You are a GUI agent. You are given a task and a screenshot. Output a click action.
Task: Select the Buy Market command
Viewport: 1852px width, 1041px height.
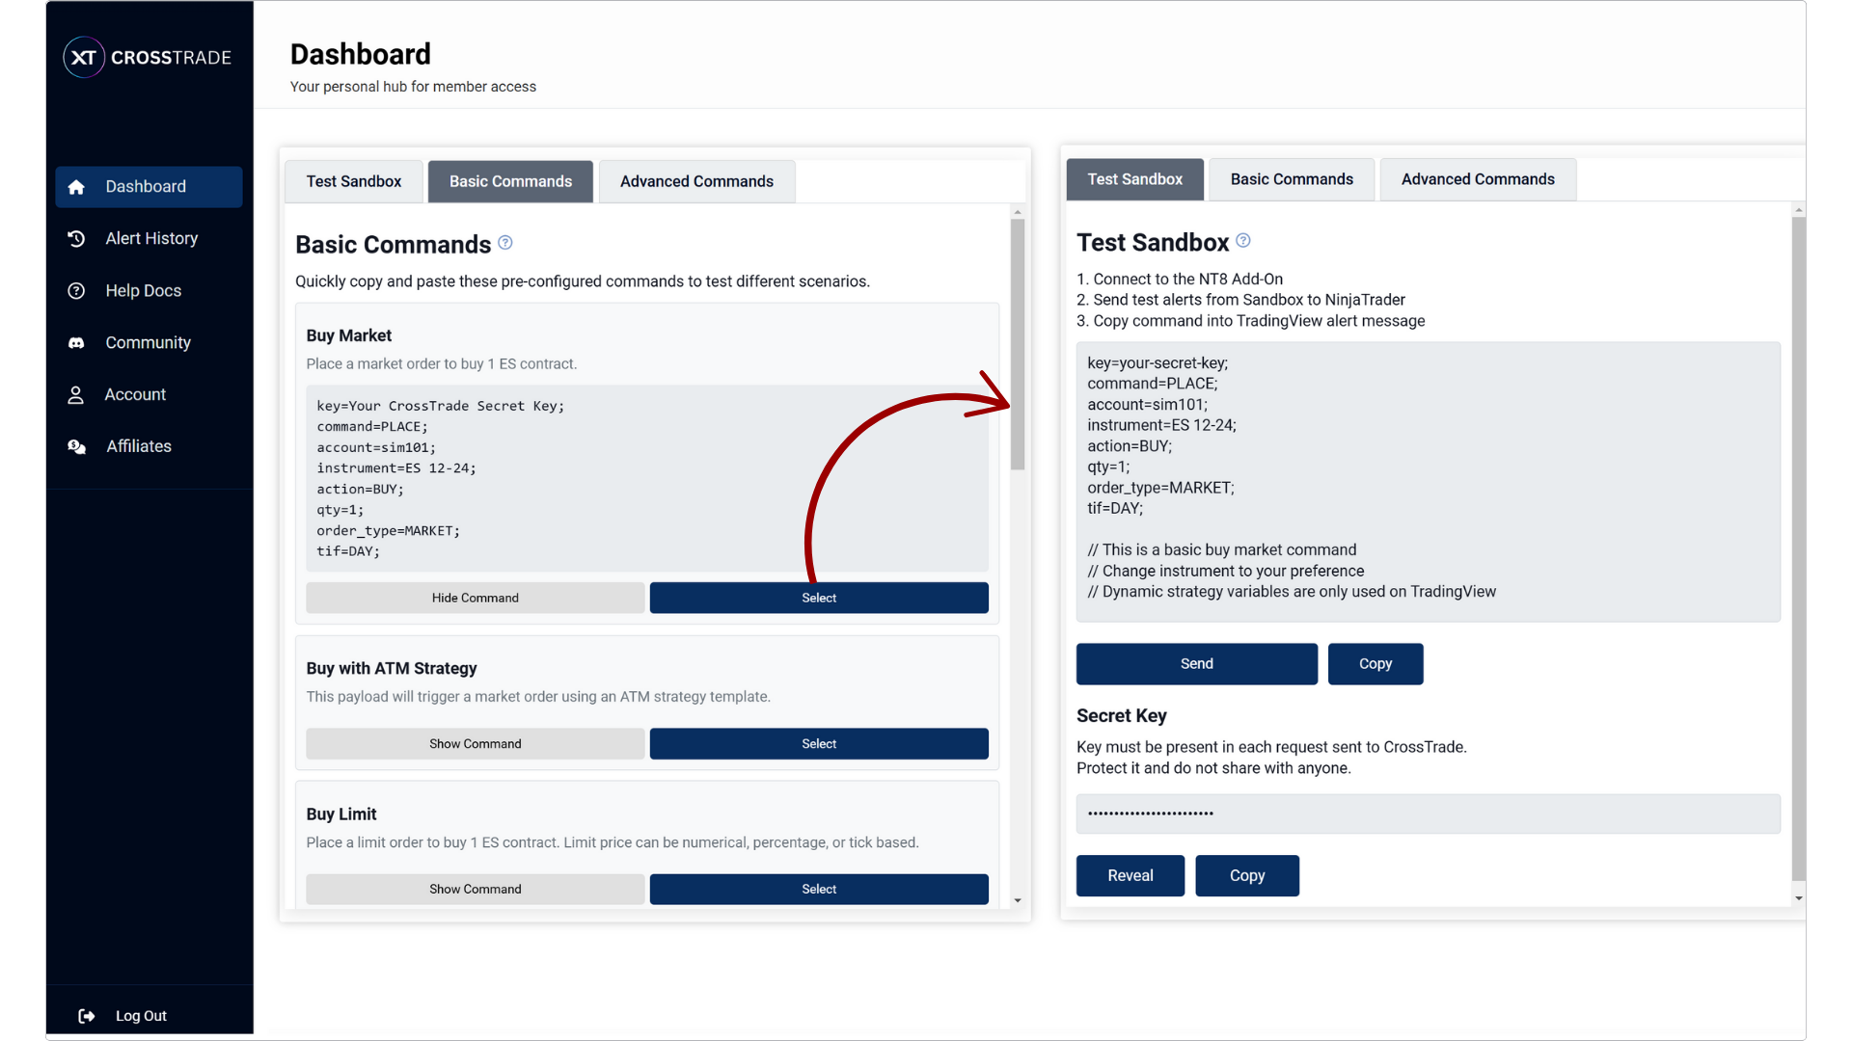pyautogui.click(x=819, y=598)
